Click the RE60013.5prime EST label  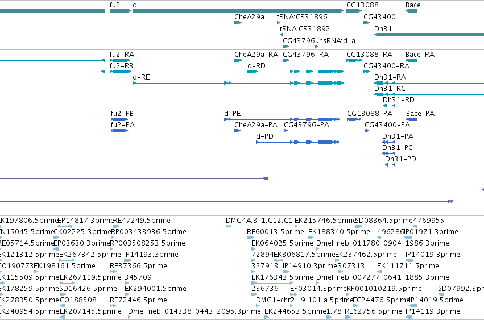click(275, 232)
